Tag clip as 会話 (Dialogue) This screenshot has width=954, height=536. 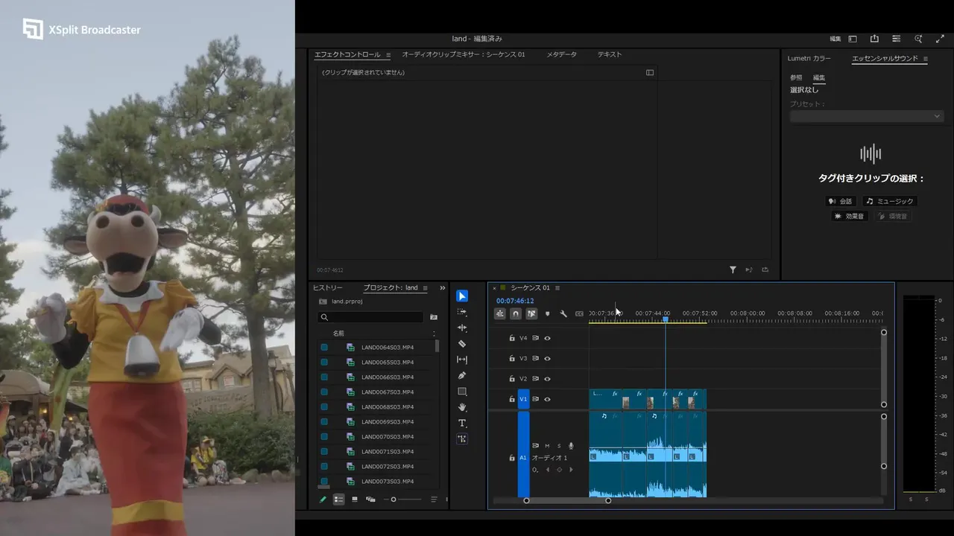click(x=841, y=201)
